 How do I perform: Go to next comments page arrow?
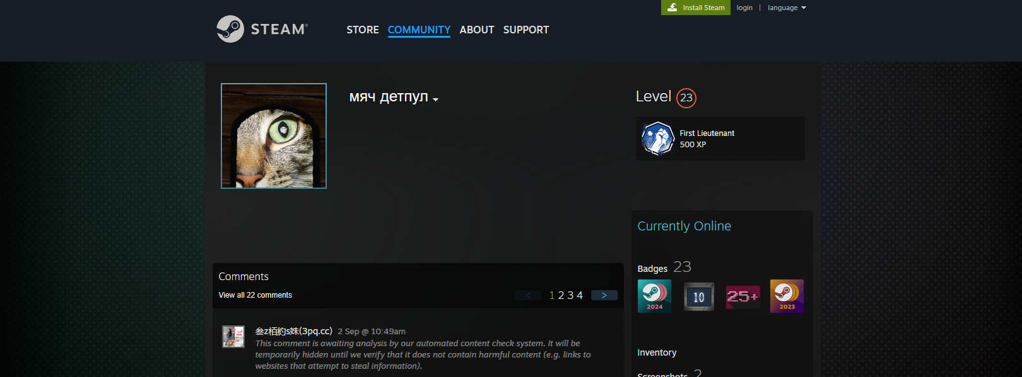click(x=604, y=295)
